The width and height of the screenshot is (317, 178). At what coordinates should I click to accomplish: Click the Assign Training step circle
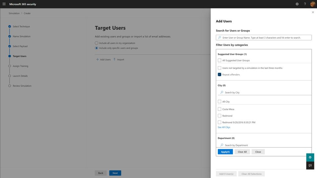10,66
